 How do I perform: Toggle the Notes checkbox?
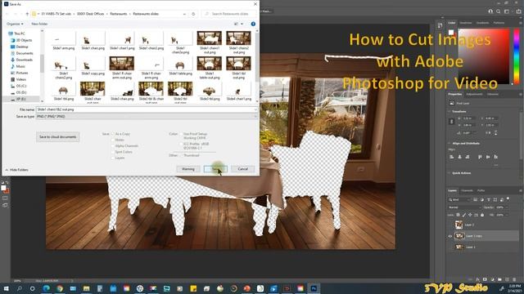[x=113, y=140]
